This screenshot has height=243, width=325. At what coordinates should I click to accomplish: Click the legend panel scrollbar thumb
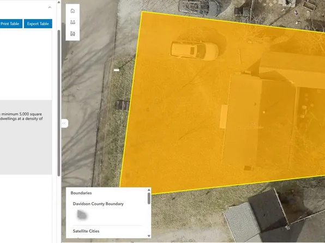pos(149,198)
